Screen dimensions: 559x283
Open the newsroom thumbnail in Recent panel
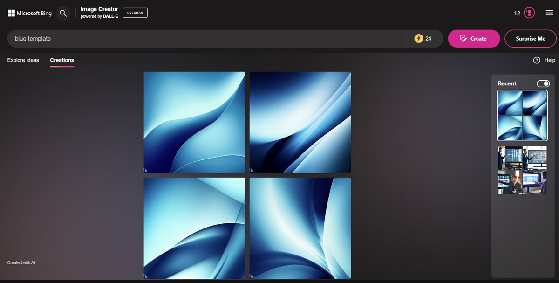(522, 170)
